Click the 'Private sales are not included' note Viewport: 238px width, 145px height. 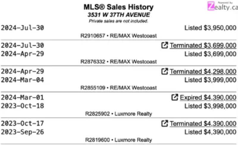[118, 21]
